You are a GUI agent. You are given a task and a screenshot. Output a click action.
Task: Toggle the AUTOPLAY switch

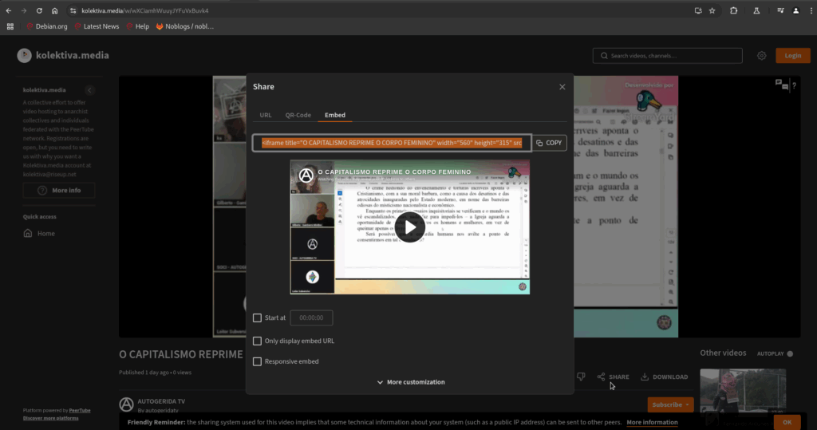pyautogui.click(x=790, y=354)
